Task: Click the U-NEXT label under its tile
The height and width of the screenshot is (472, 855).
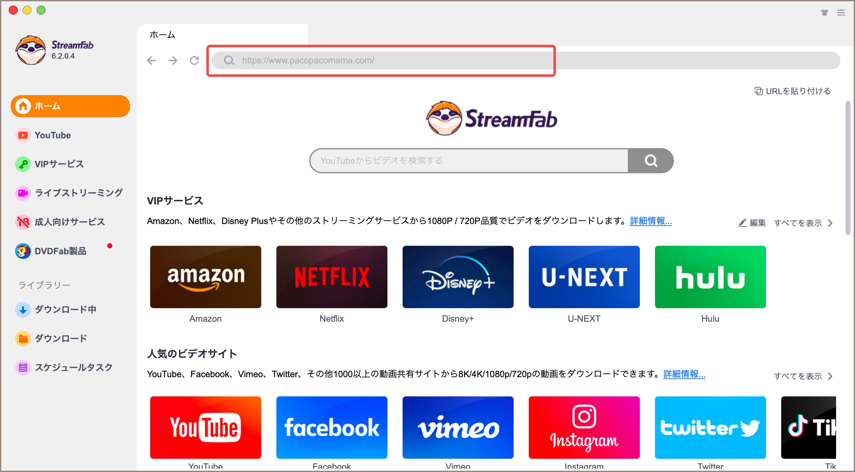Action: (x=584, y=319)
